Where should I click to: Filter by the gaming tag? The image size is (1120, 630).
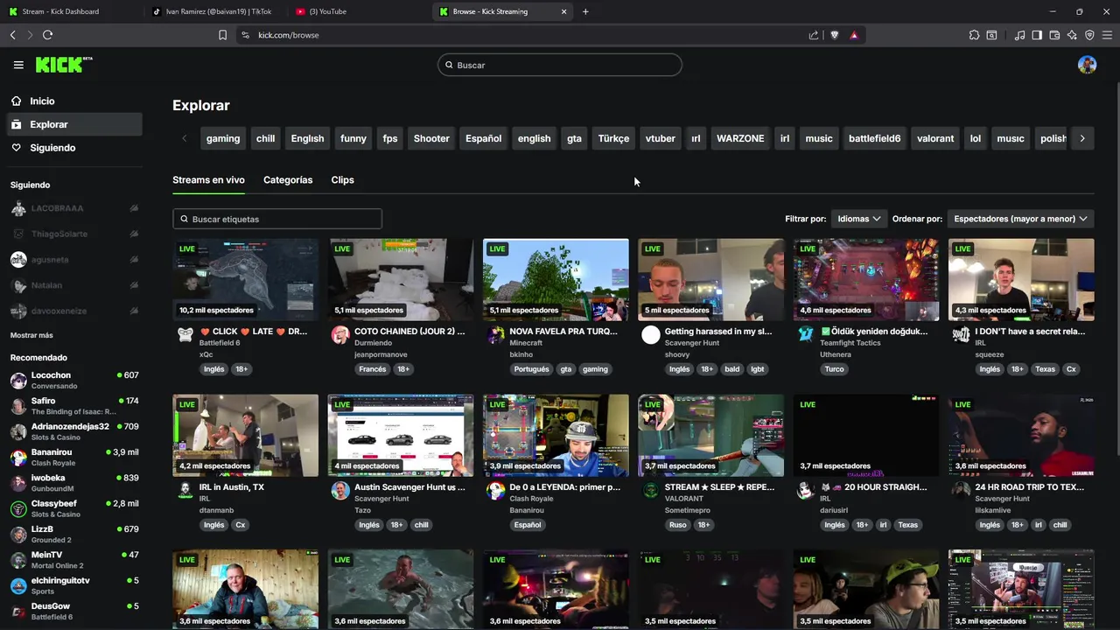click(223, 138)
